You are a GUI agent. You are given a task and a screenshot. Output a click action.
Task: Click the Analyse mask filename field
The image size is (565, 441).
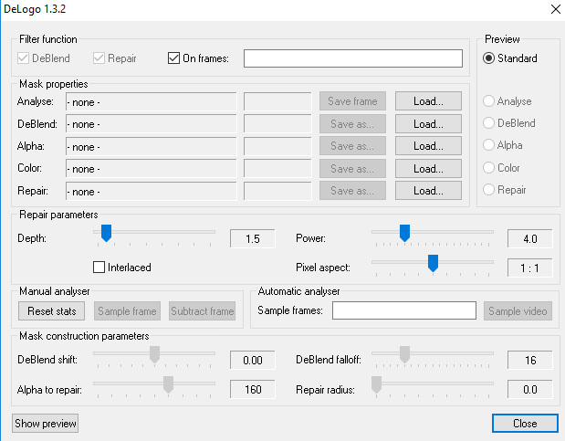pyautogui.click(x=152, y=101)
